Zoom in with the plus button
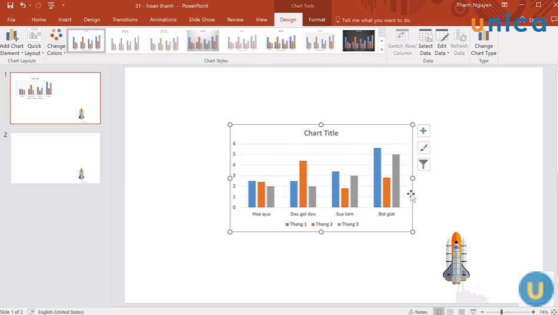The height and width of the screenshot is (315, 558). tap(533, 312)
